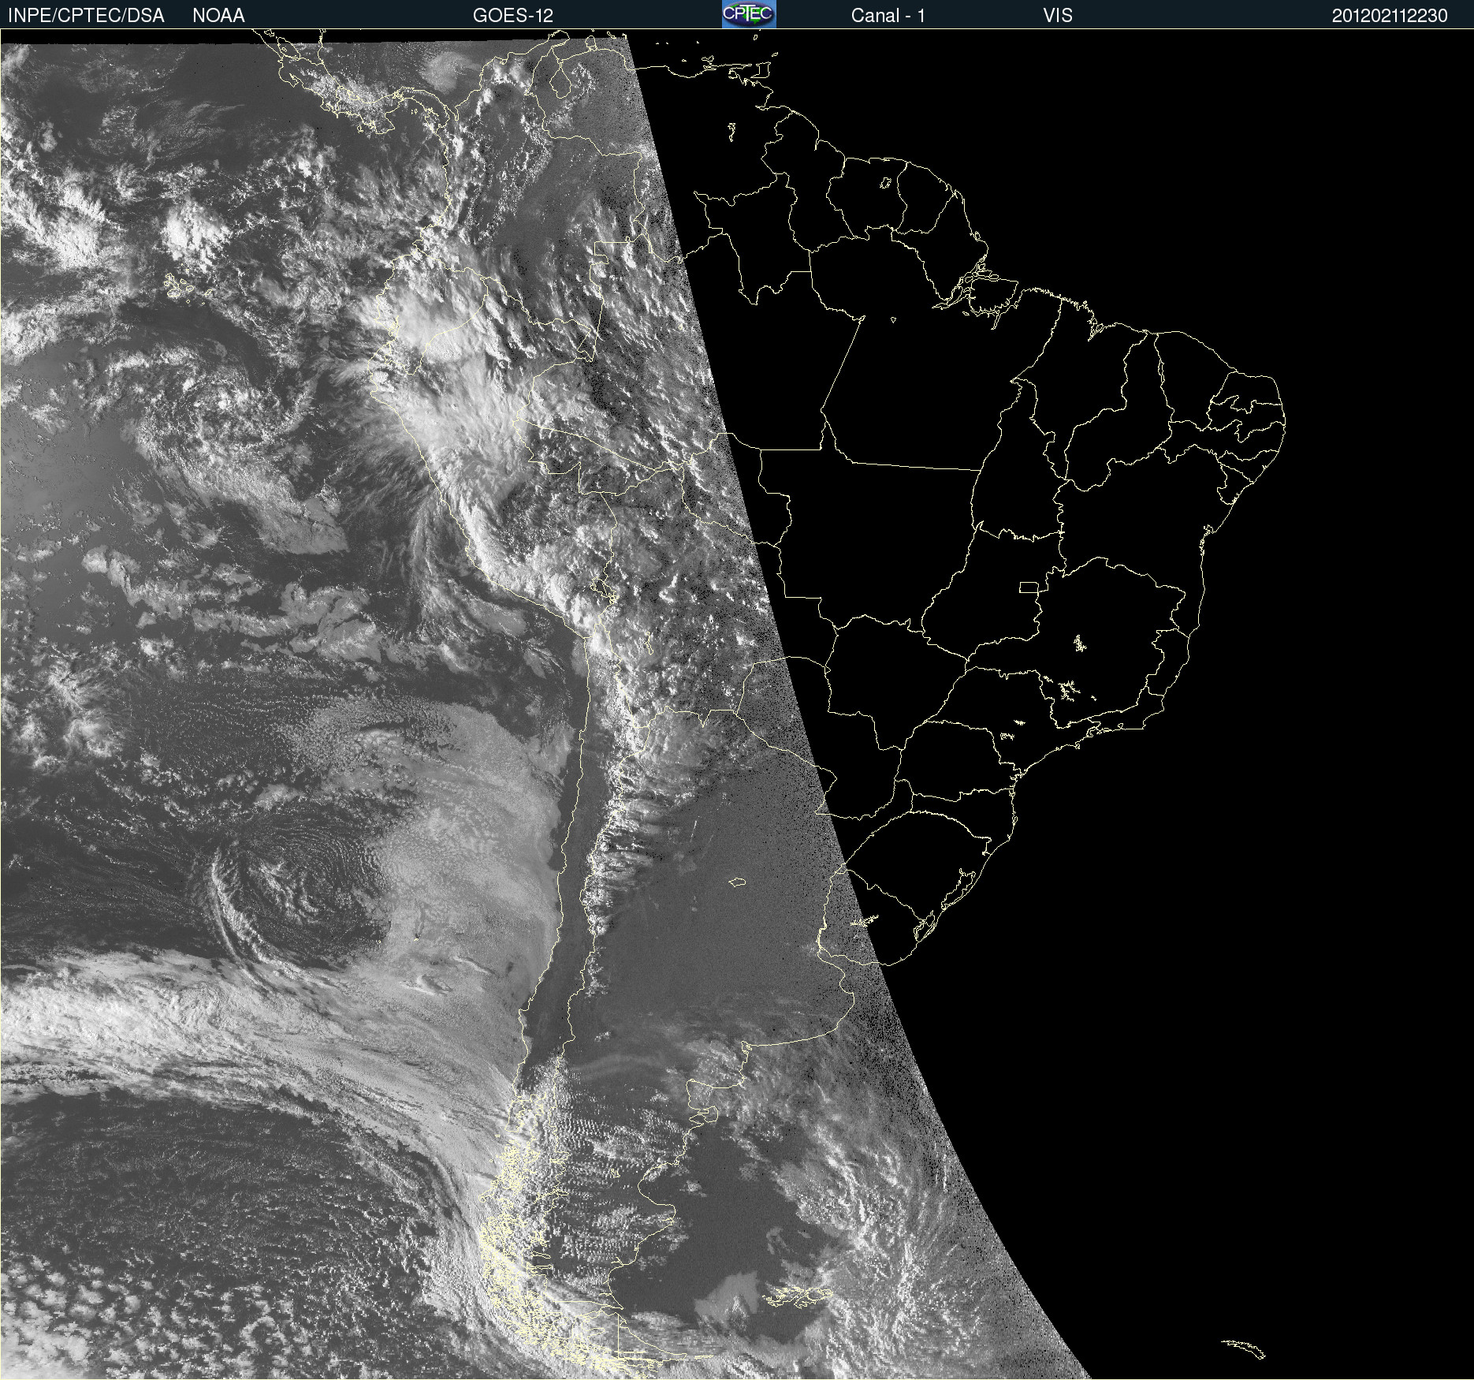Screen dimensions: 1474x1380
Task: Click the INPE/CPTEC/DSA header text
Action: coord(86,16)
